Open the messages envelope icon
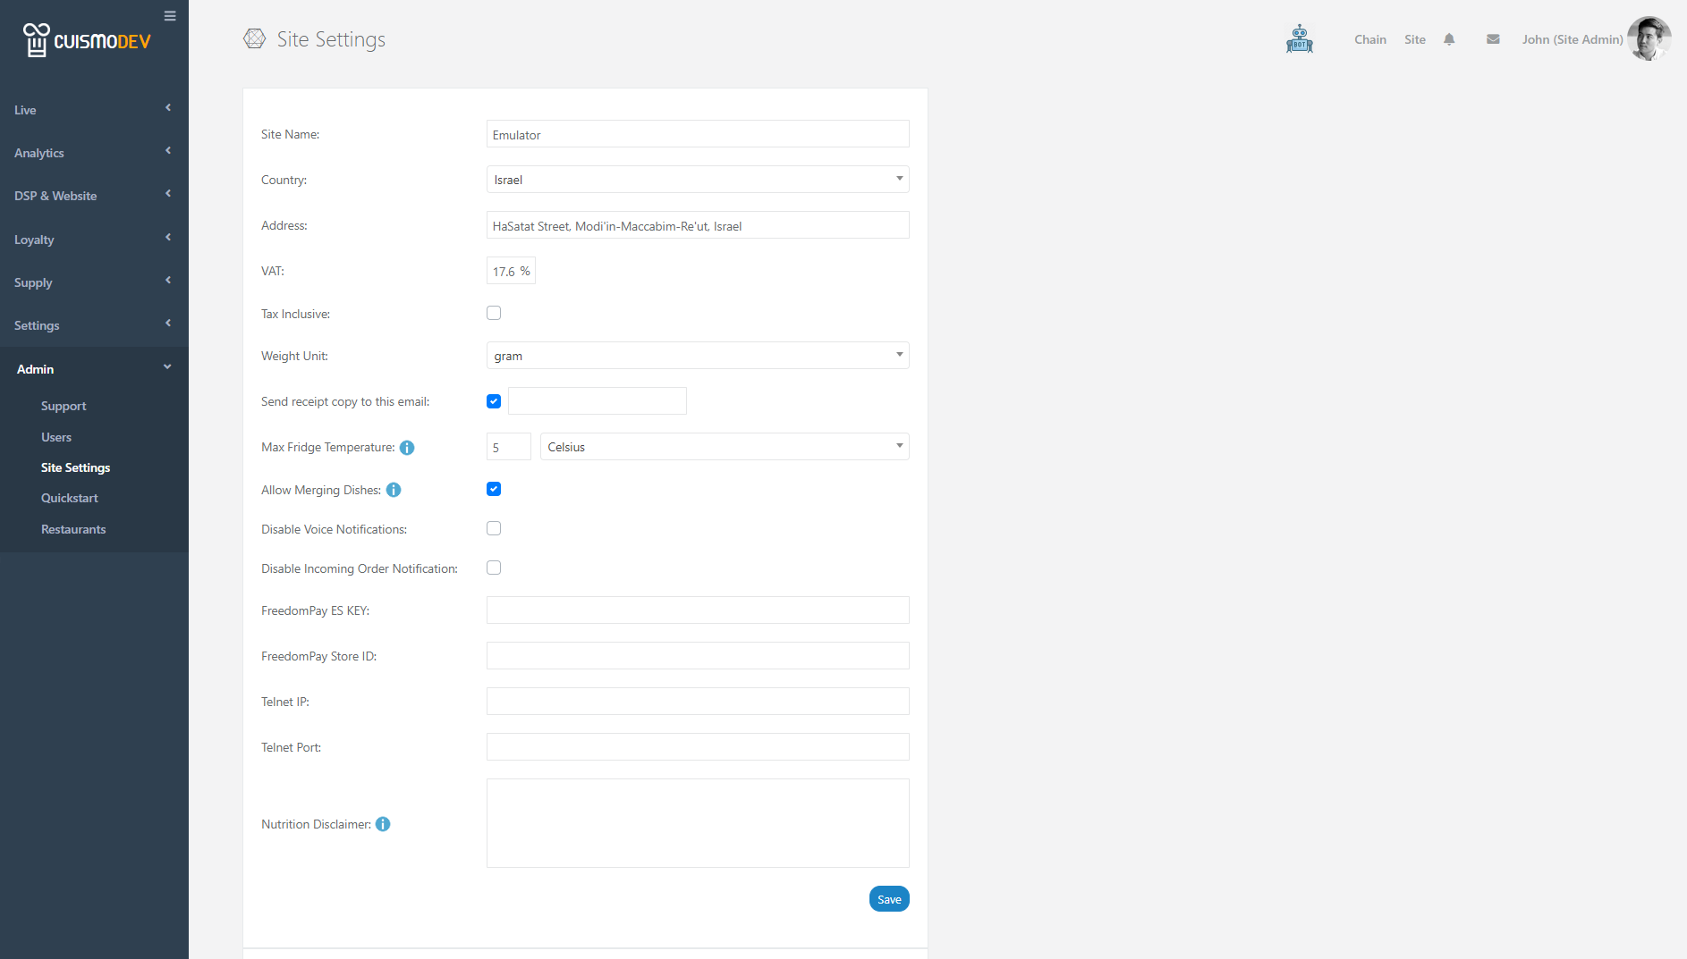The width and height of the screenshot is (1687, 959). coord(1493,39)
